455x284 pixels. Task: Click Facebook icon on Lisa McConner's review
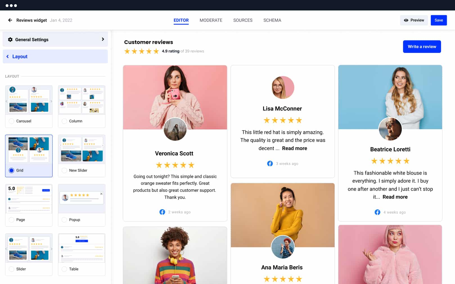[270, 164]
